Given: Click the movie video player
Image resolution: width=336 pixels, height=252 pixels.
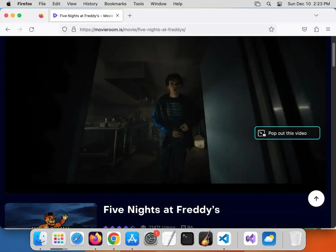Looking at the screenshot, I should point(165,115).
